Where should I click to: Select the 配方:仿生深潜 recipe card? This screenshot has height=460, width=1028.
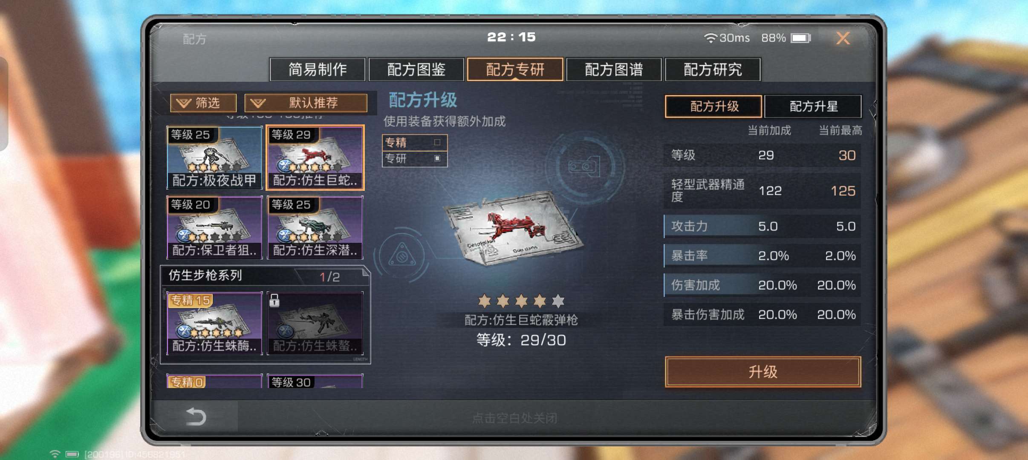coord(315,227)
